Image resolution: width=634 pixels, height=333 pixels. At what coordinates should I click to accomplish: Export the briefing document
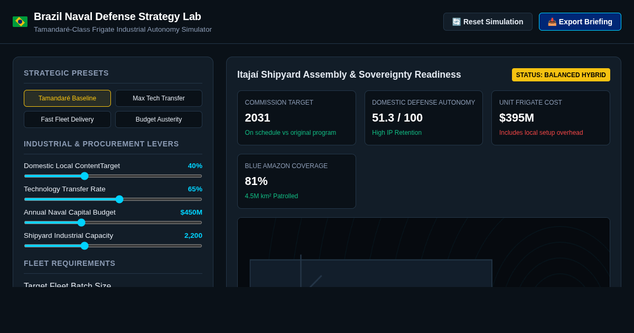[x=580, y=22]
